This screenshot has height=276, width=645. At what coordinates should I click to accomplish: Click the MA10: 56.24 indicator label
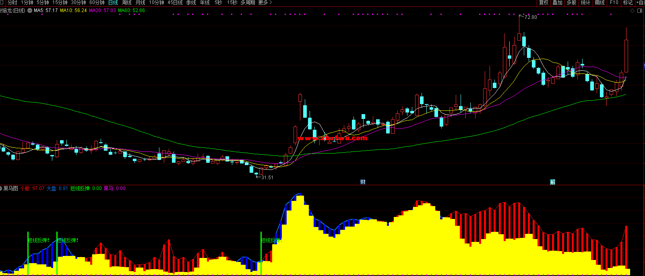[x=73, y=10]
